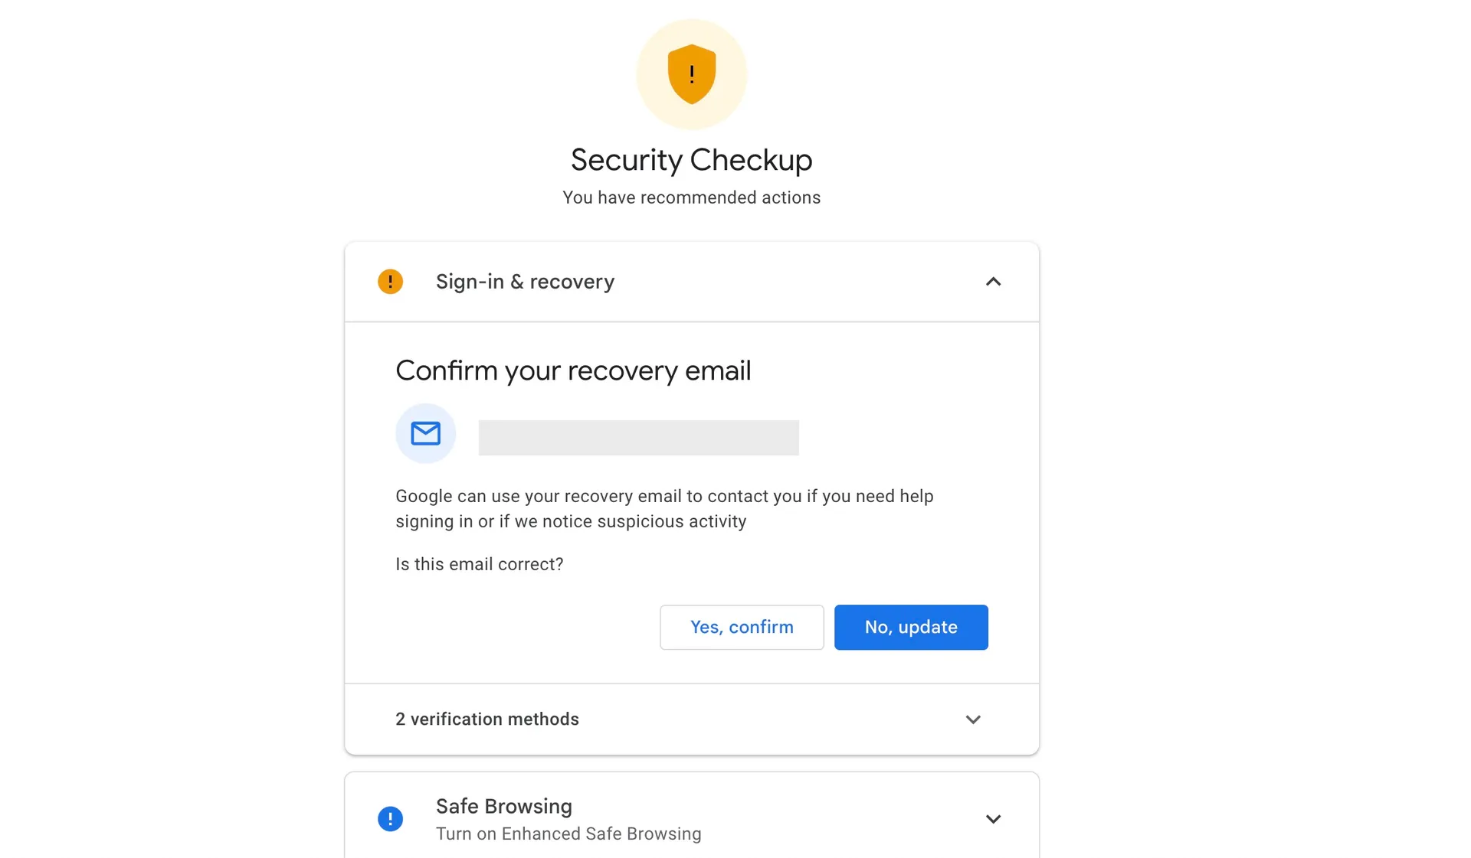Open the Safe Browsing title
1471x858 pixels.
click(504, 806)
